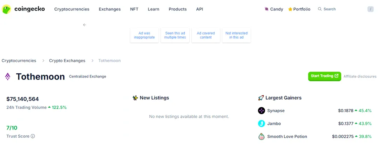379x150 pixels.
Task: Click the 24h Trading Volume label
Action: (26, 107)
